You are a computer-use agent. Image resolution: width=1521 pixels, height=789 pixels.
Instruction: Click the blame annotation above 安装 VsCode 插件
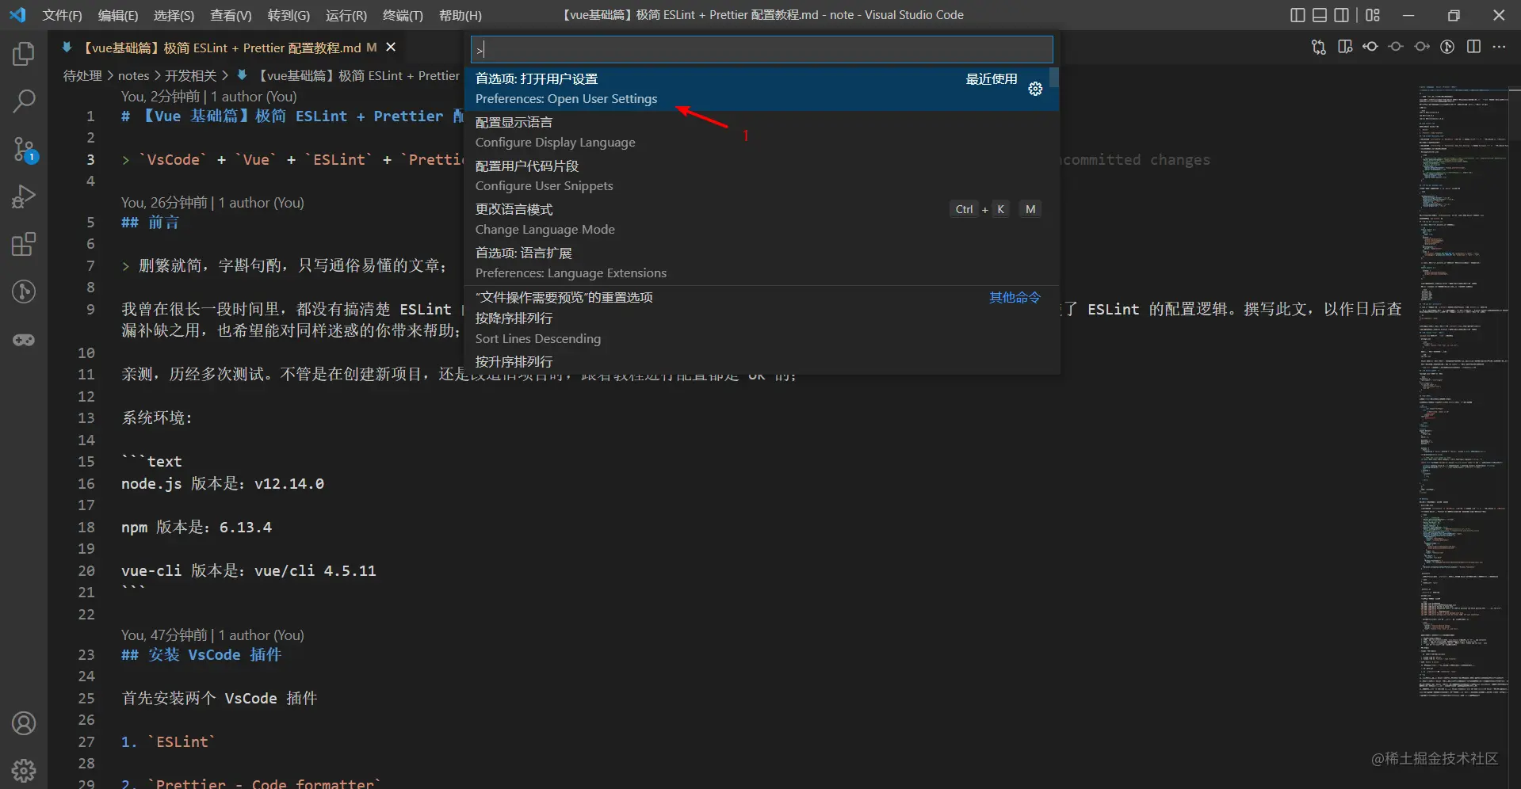212,635
